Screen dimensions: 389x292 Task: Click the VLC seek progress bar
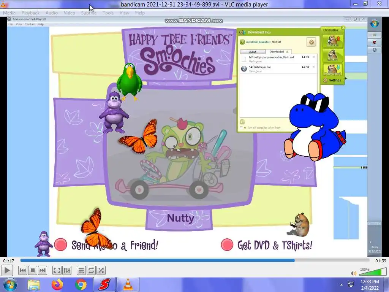pyautogui.click(x=195, y=260)
